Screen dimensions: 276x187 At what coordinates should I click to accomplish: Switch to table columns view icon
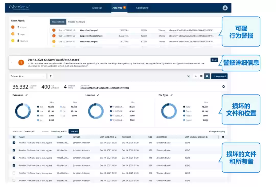[201, 76]
